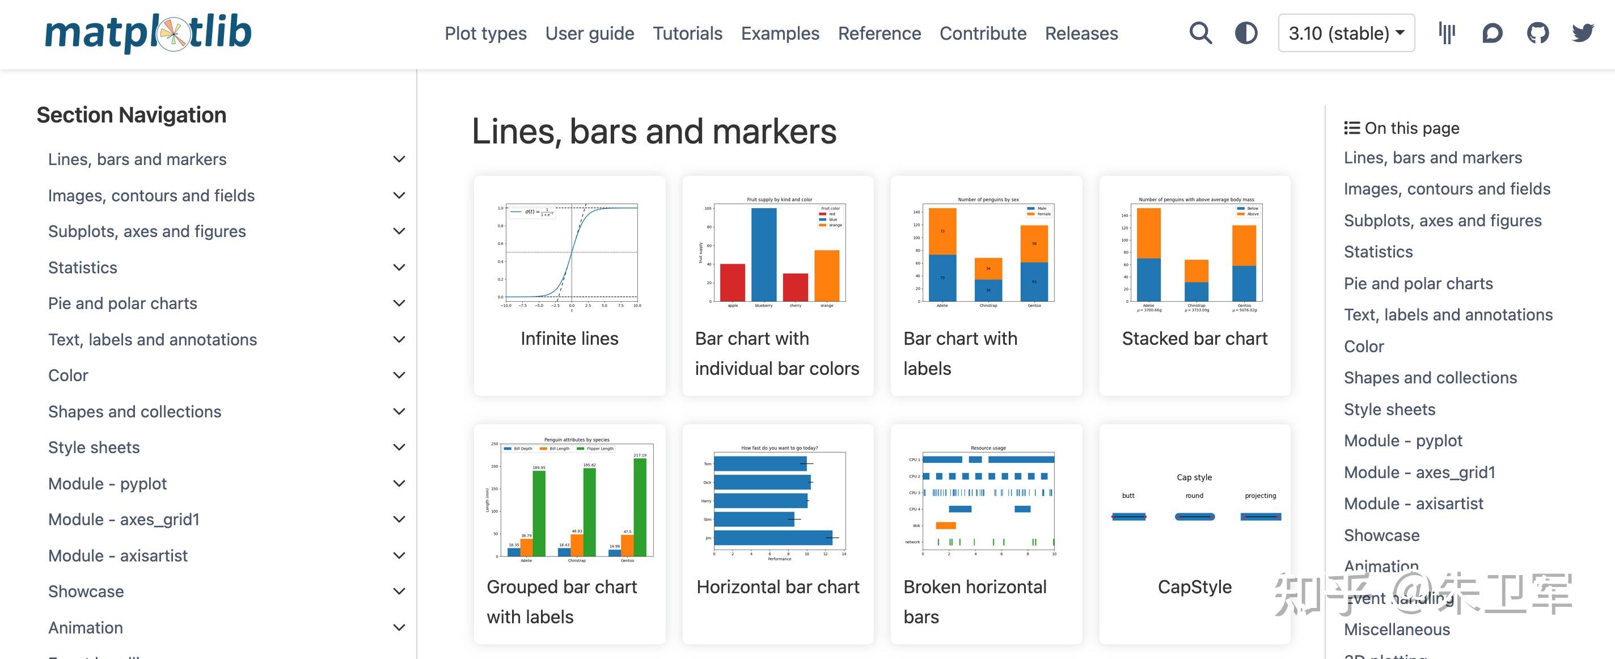Click Module - pyplot in the right sidebar

point(1402,441)
